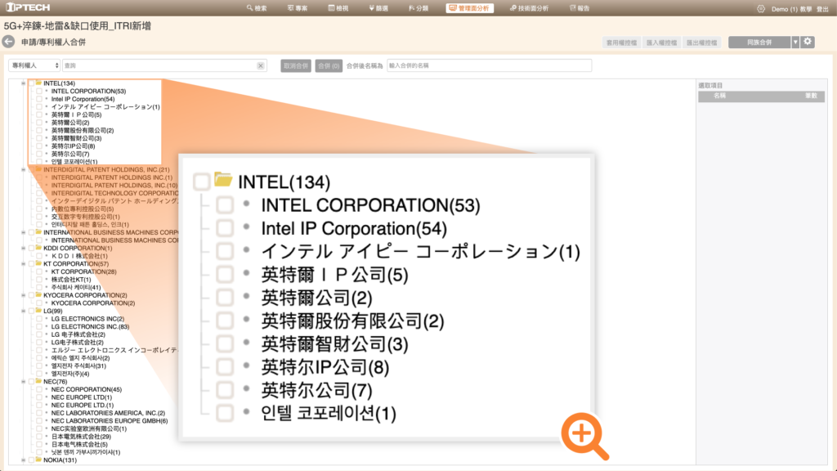This screenshot has width=837, height=471.
Task: Click the KDDI CORPORATION(1) folder icon
Action: click(38, 248)
